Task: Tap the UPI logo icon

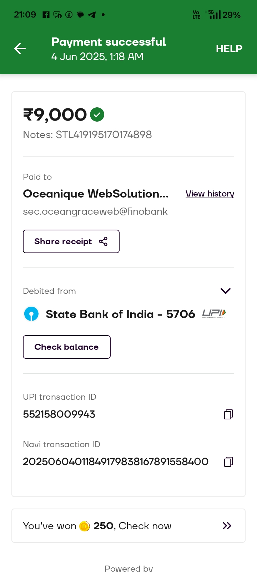Action: [x=214, y=314]
